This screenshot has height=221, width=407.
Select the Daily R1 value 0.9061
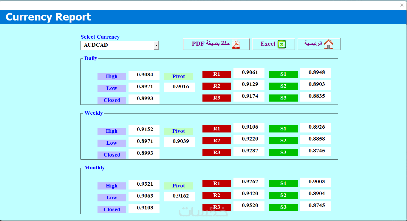tap(249, 73)
